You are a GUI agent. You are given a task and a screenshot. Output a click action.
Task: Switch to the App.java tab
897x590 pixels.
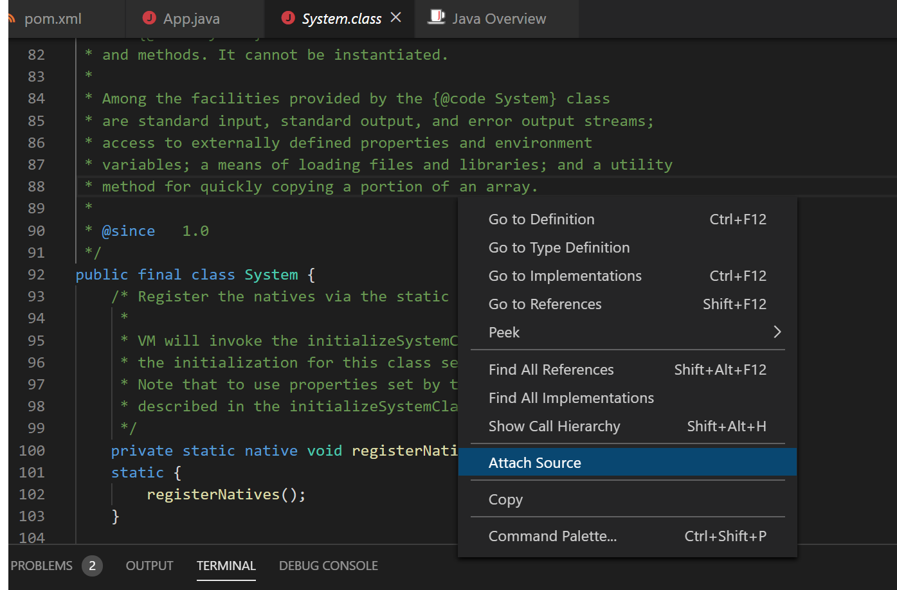tap(192, 19)
